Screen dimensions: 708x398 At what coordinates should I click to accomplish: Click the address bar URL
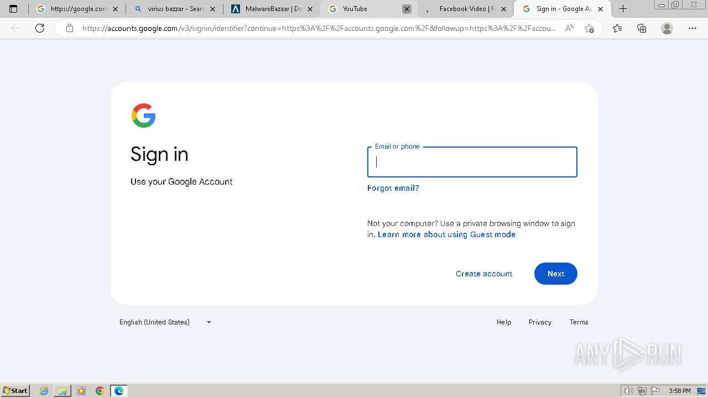319,28
